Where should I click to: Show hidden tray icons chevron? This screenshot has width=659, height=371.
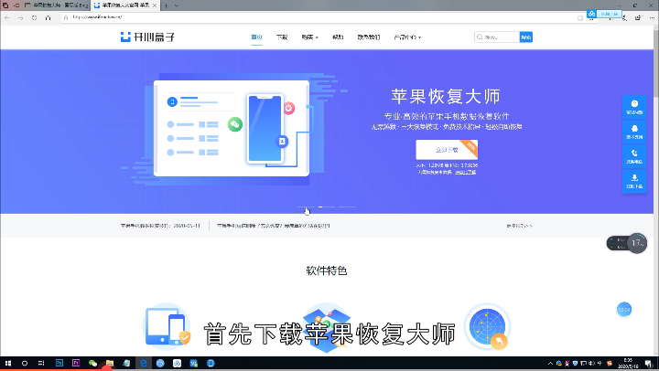[x=550, y=363]
